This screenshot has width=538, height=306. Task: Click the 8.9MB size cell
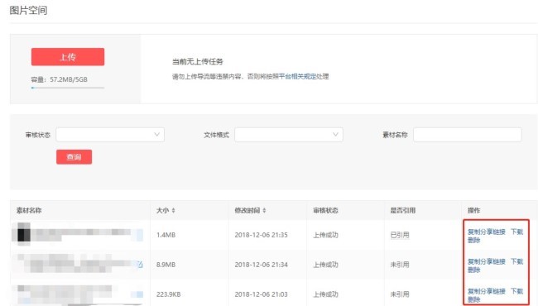[x=166, y=265]
